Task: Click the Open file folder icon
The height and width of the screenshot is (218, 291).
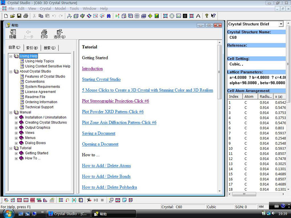Action: [12, 16]
